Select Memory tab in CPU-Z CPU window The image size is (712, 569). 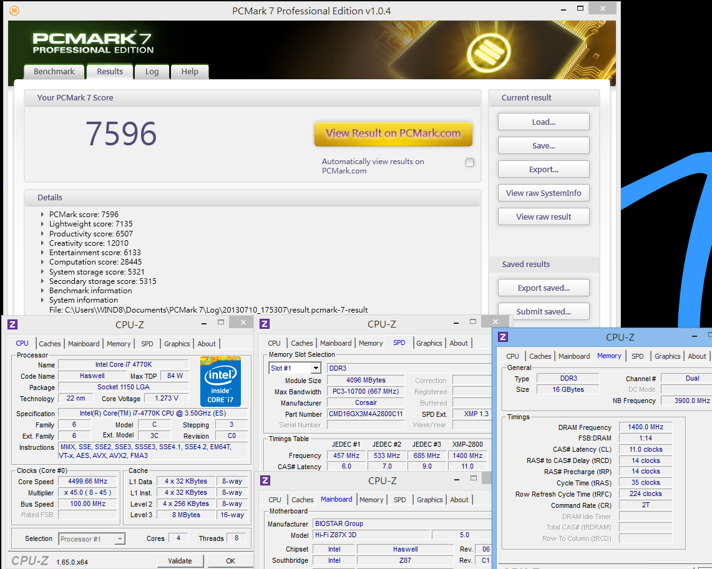[119, 344]
